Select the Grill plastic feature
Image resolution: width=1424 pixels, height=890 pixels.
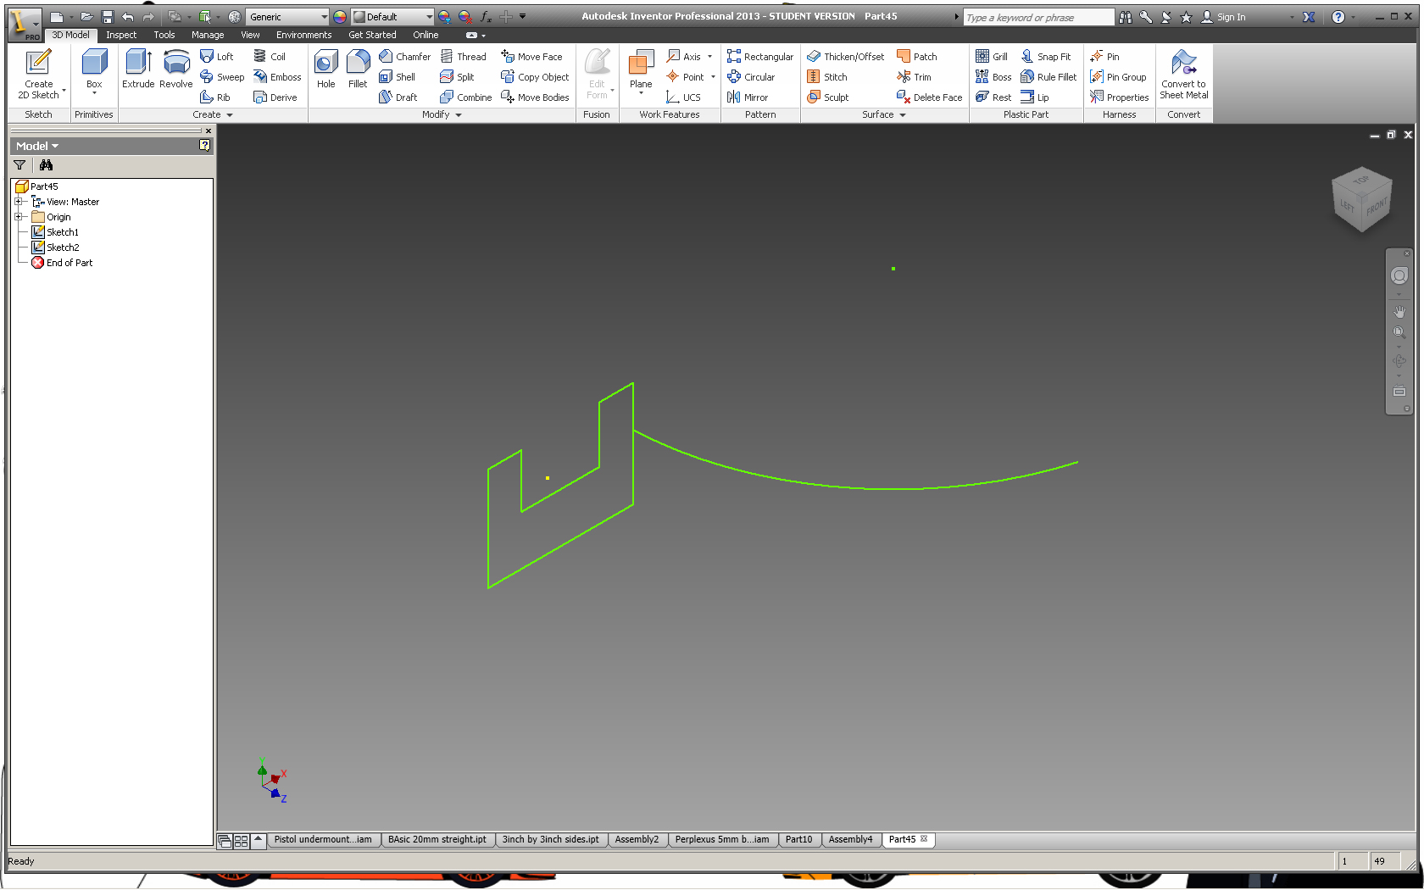992,56
